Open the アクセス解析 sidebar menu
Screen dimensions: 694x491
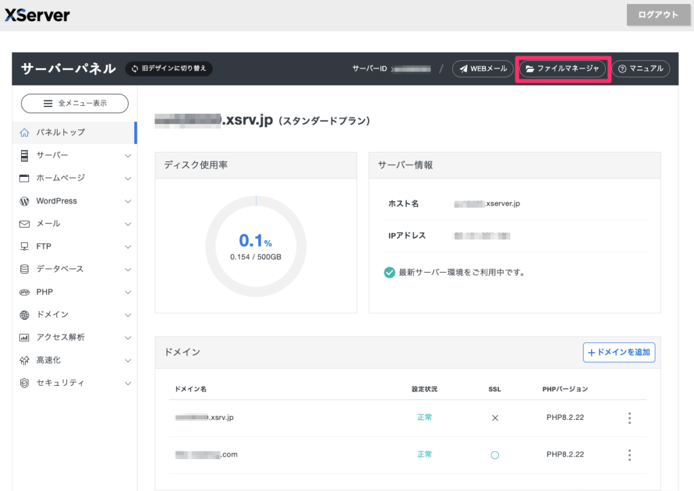75,337
